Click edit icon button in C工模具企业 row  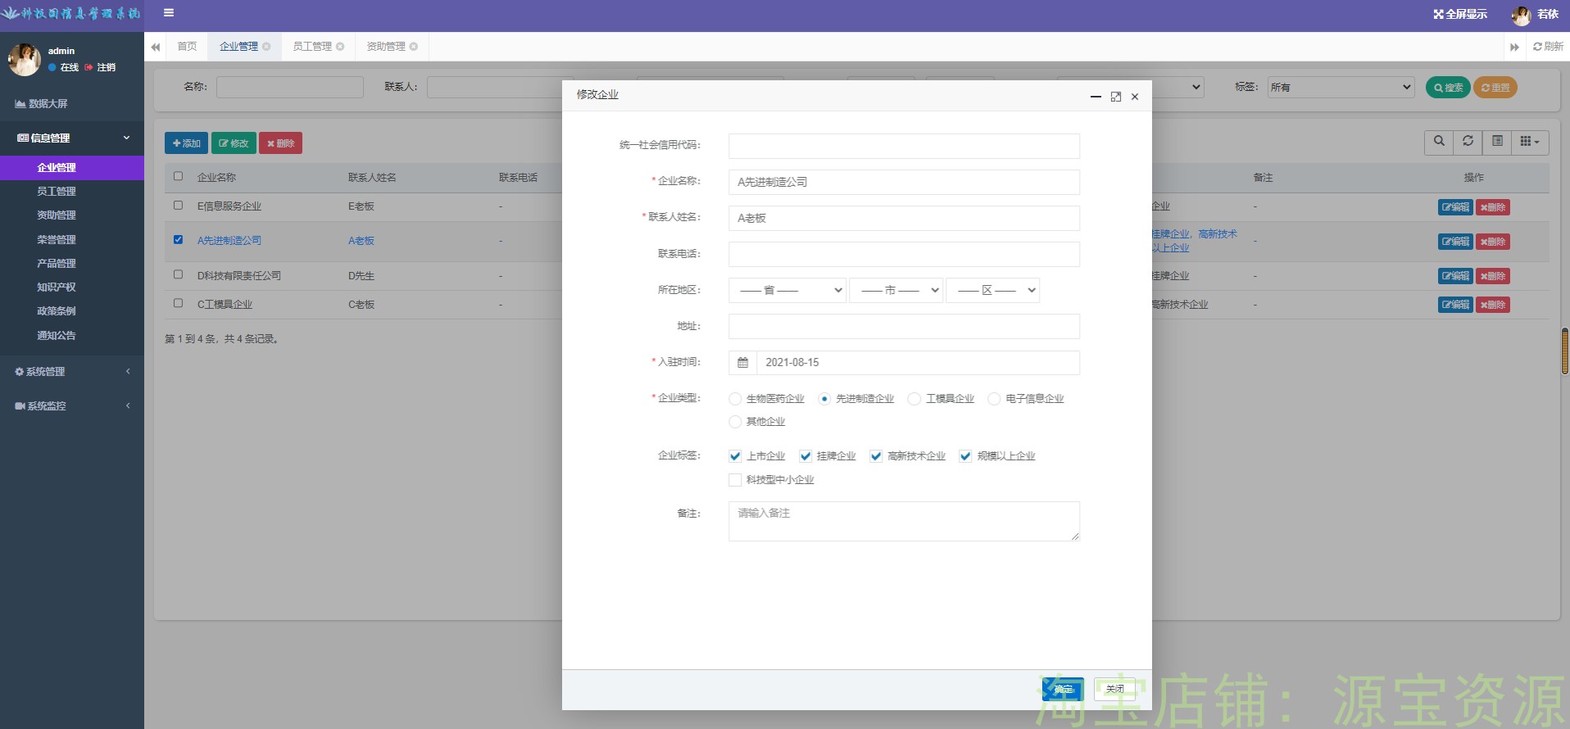(1455, 305)
